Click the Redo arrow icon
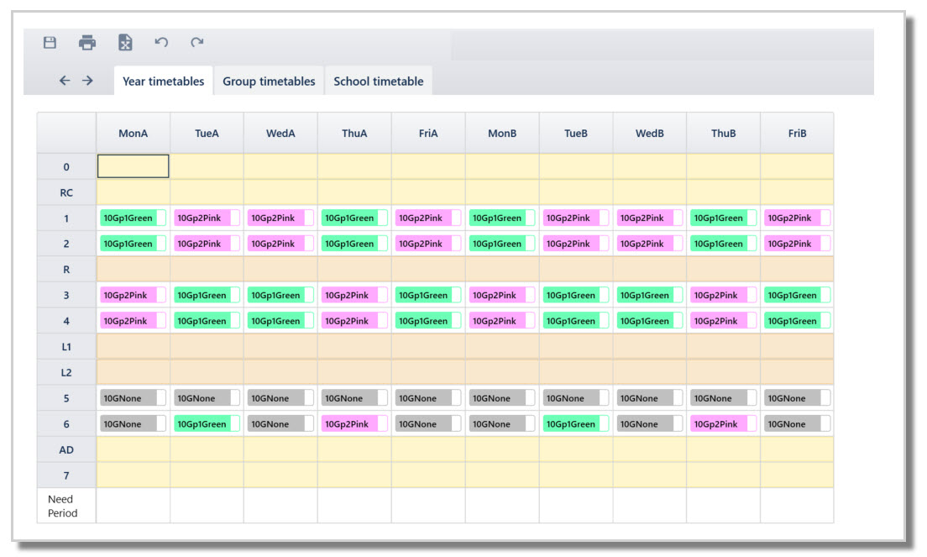Viewport: 927px width, 557px height. 196,42
